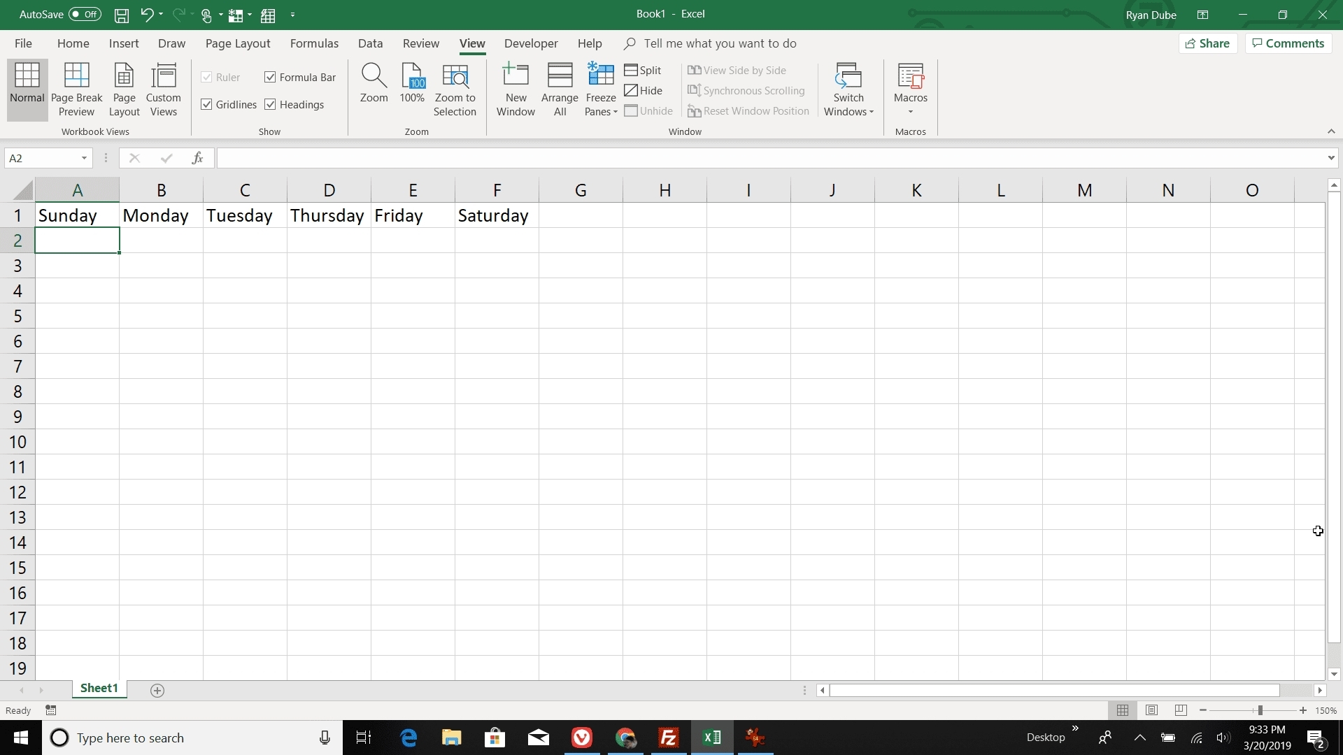Click cell reference input field A2
The width and height of the screenshot is (1343, 755).
(47, 157)
